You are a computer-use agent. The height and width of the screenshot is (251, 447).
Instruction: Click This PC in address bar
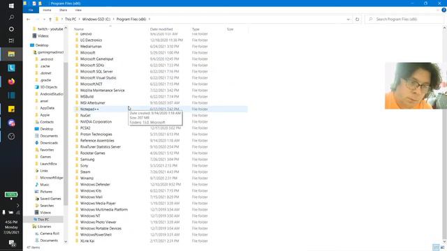click(71, 19)
